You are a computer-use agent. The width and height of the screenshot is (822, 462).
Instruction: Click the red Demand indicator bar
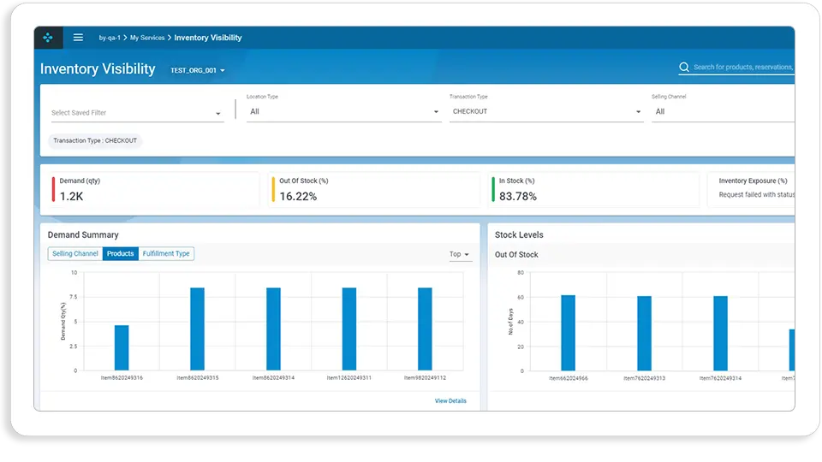pyautogui.click(x=53, y=189)
